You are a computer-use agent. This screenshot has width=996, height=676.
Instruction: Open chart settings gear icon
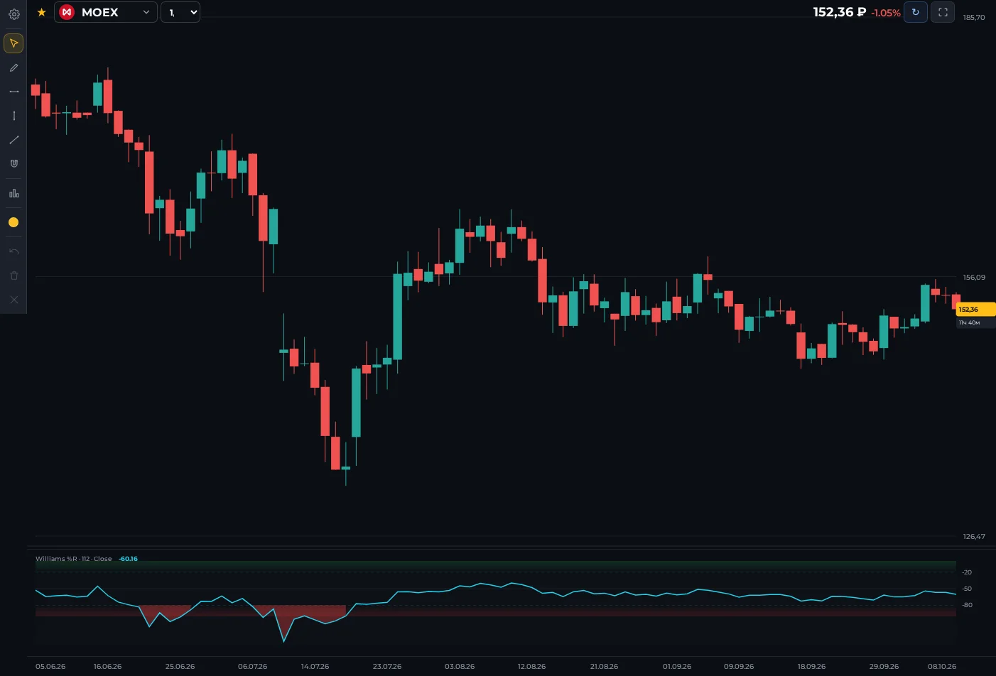[x=13, y=13]
